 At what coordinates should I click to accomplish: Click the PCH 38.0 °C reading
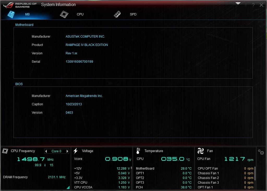point(186,187)
